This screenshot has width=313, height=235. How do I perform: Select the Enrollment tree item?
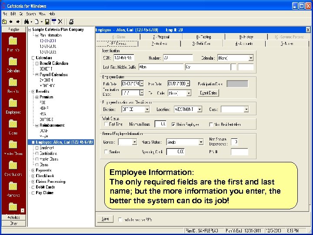coord(47,148)
